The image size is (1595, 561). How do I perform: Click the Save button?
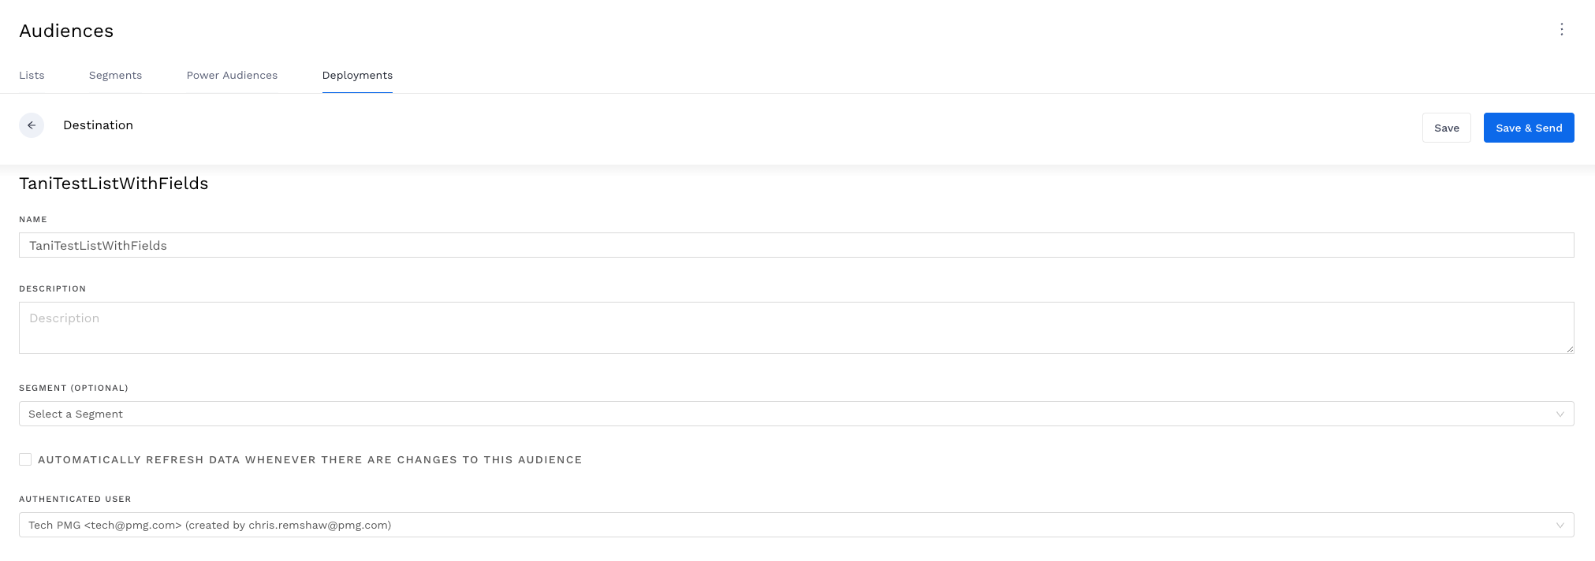[x=1446, y=127]
